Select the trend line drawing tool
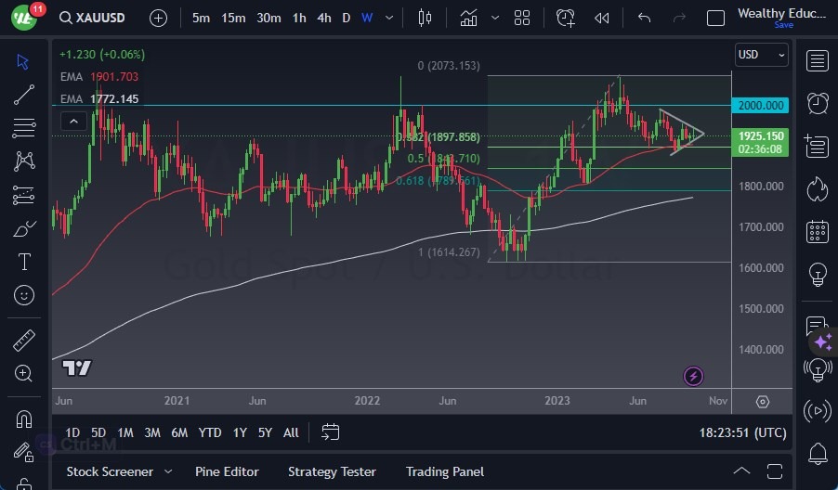 coord(24,94)
